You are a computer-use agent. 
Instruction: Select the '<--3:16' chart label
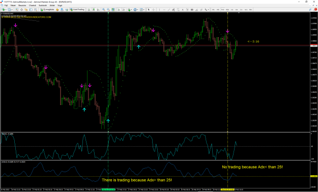pyautogui.click(x=253, y=42)
